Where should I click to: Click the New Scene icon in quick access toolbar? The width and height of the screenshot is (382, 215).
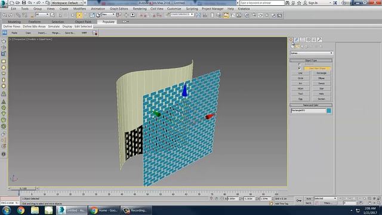[x=12, y=2]
